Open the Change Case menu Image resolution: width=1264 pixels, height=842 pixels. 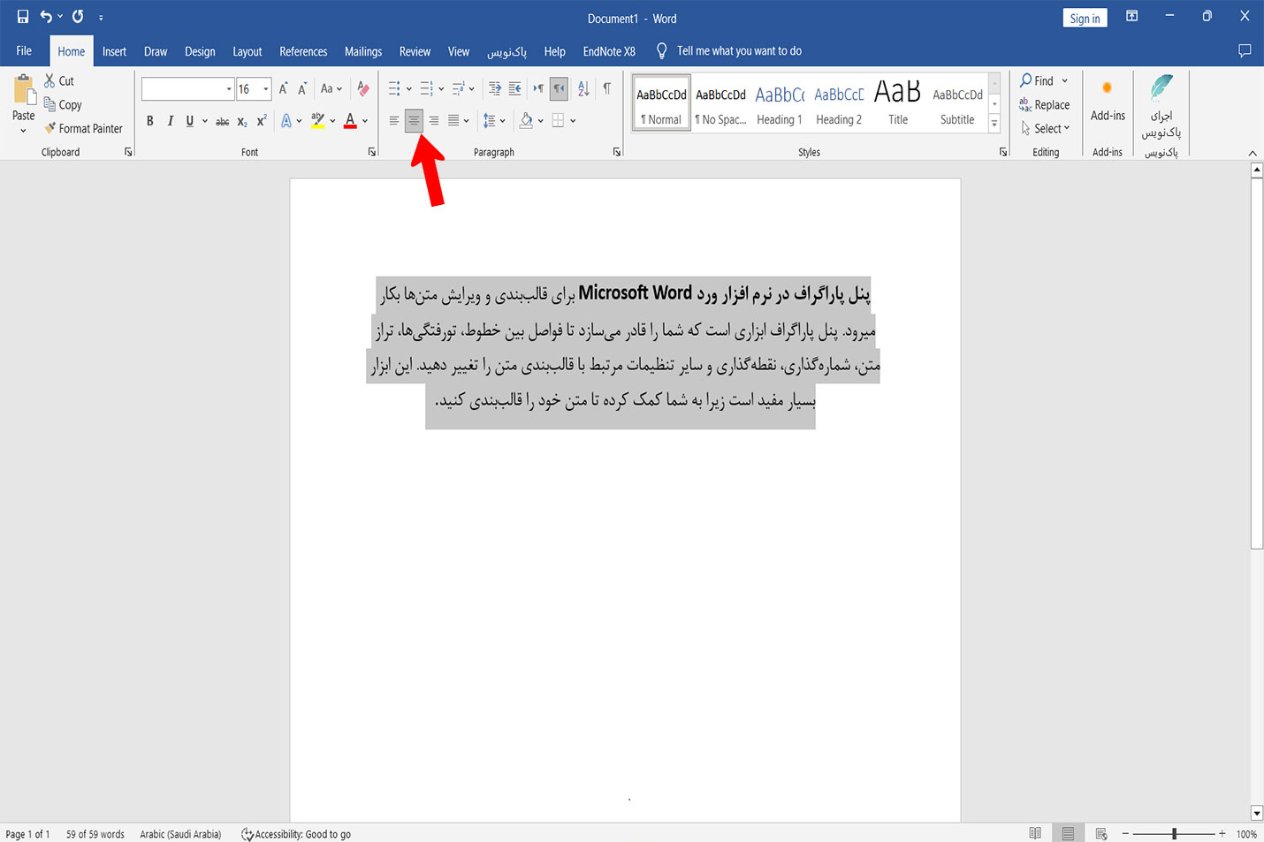click(x=331, y=88)
